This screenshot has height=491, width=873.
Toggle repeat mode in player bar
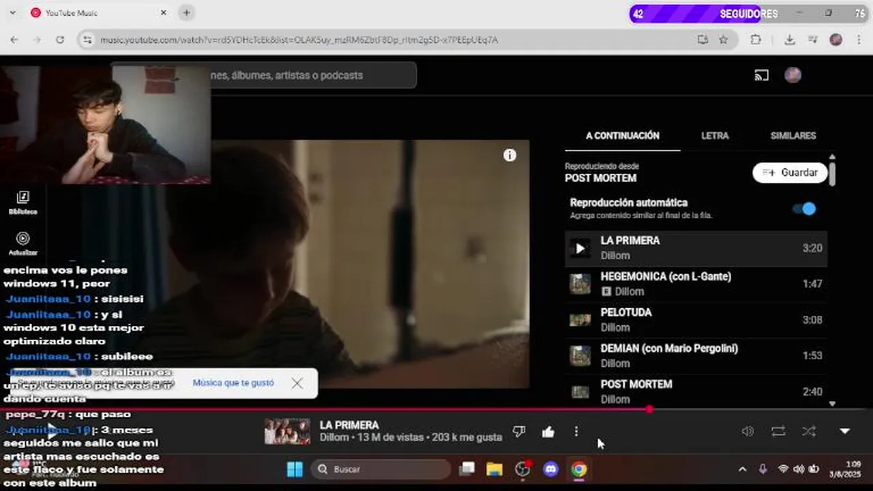(778, 431)
